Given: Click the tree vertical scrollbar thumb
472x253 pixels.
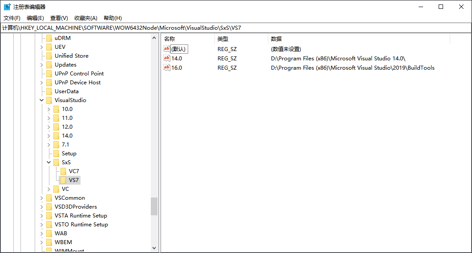Looking at the screenshot, I should pos(154,206).
